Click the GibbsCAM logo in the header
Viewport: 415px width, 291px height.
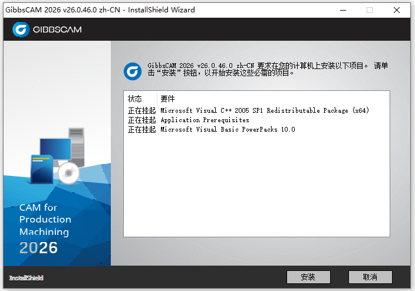pos(47,30)
